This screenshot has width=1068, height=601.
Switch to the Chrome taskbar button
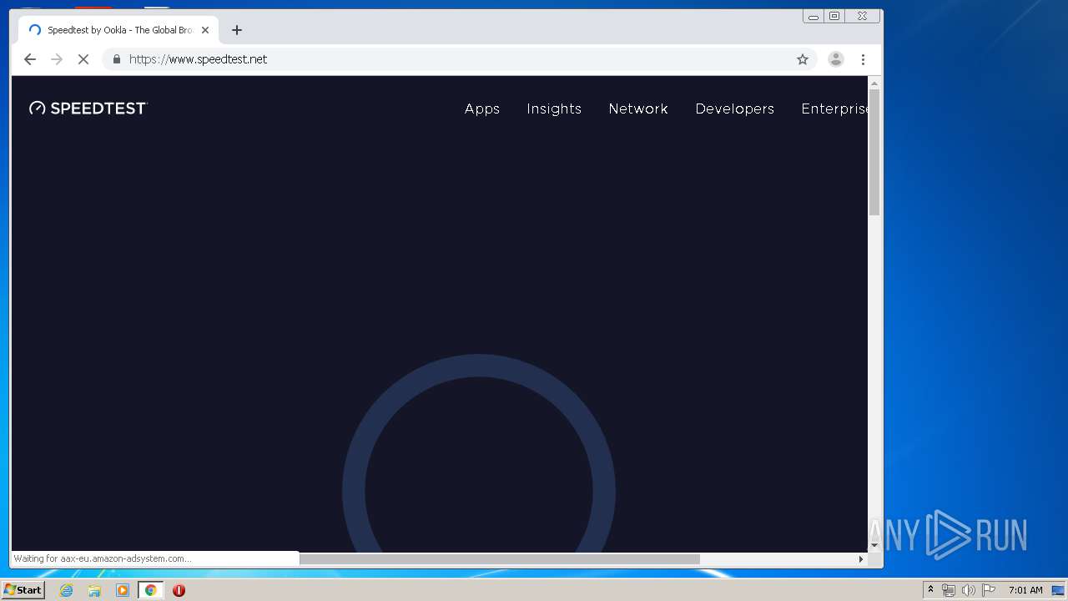150,590
